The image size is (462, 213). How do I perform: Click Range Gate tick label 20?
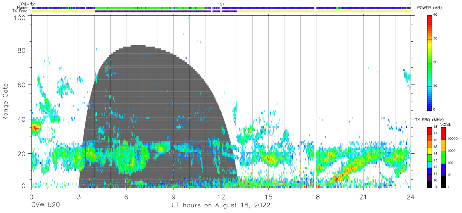22,153
